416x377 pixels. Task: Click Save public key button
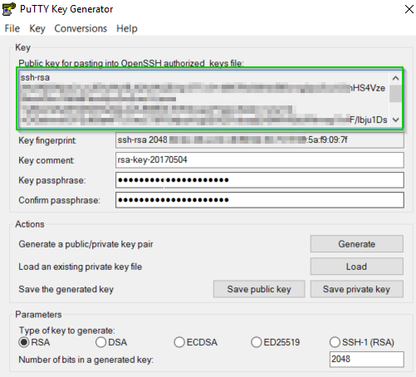click(x=259, y=289)
